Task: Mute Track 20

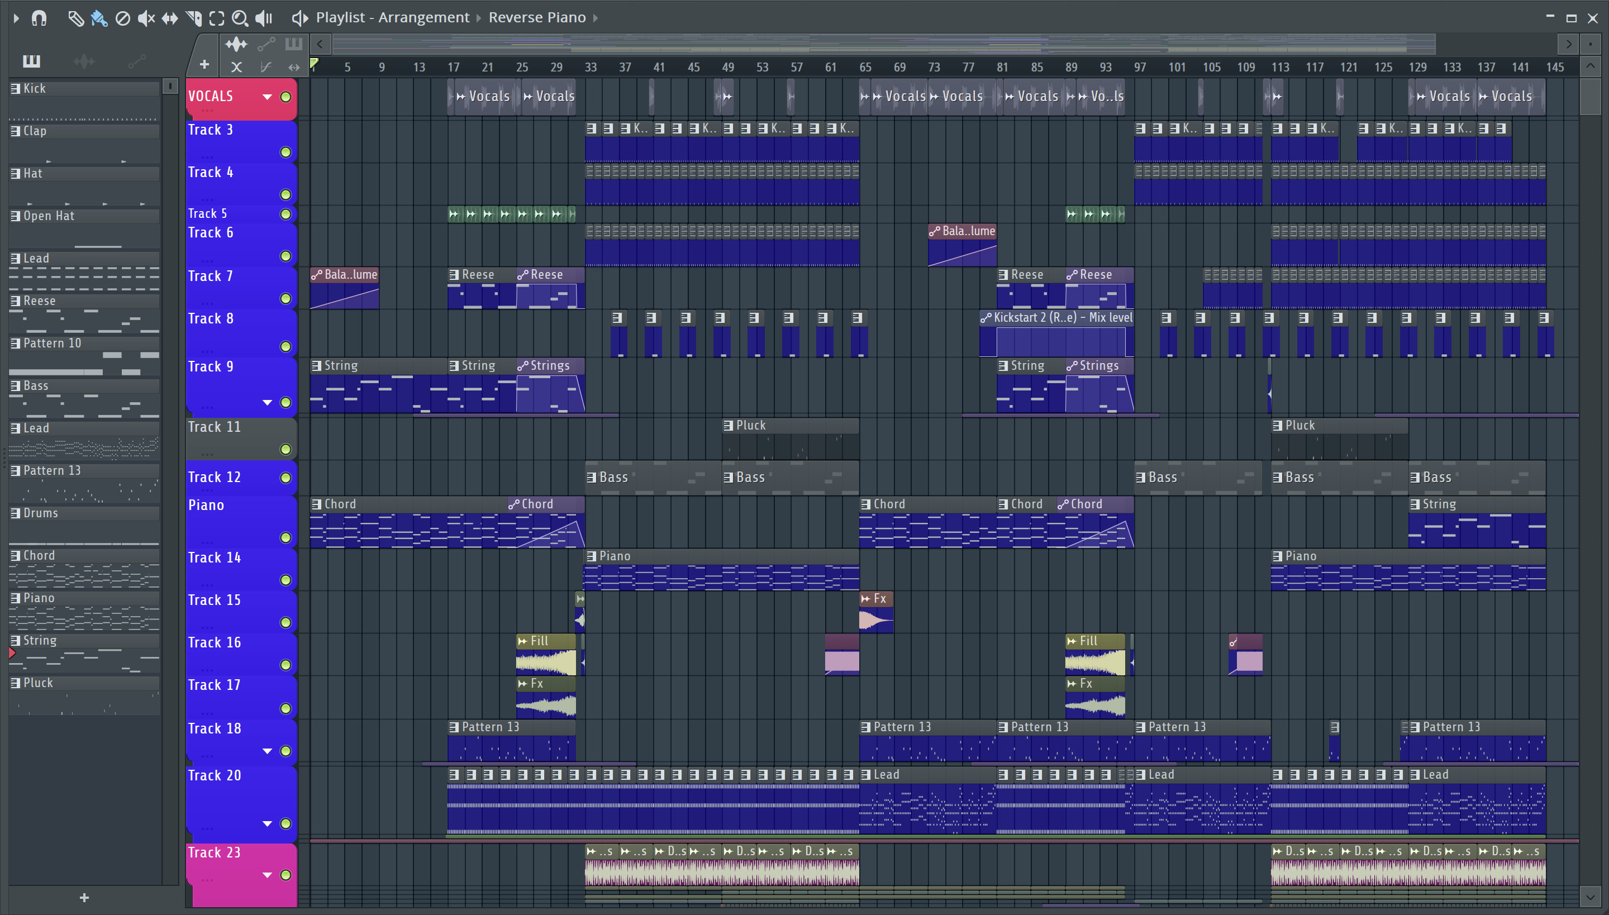Action: (285, 823)
